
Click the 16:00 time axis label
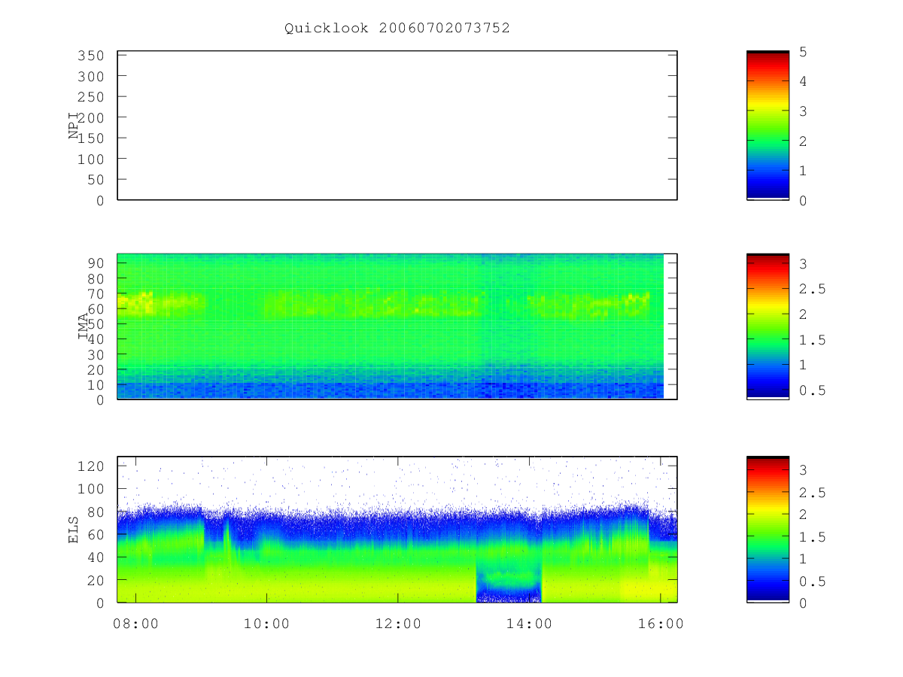pyautogui.click(x=660, y=624)
